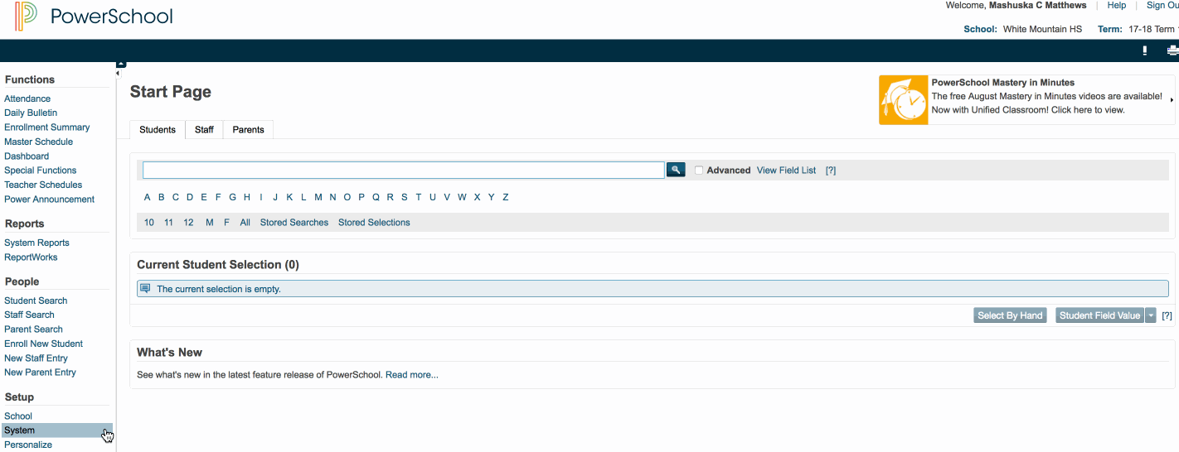1179x452 pixels.
Task: Show grade 11 students
Action: 169,223
